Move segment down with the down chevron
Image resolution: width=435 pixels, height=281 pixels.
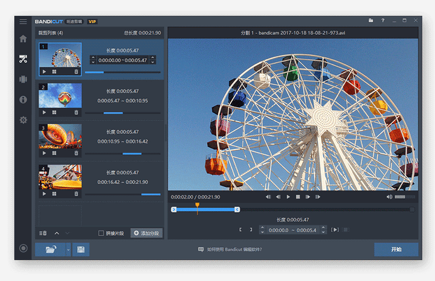coord(67,233)
